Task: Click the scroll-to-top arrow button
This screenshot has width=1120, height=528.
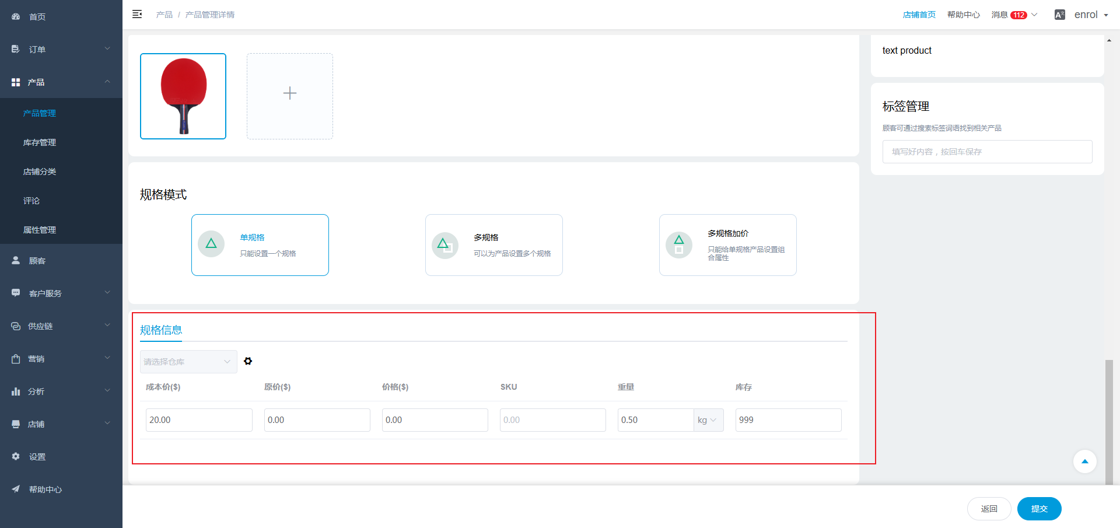Action: (x=1084, y=461)
